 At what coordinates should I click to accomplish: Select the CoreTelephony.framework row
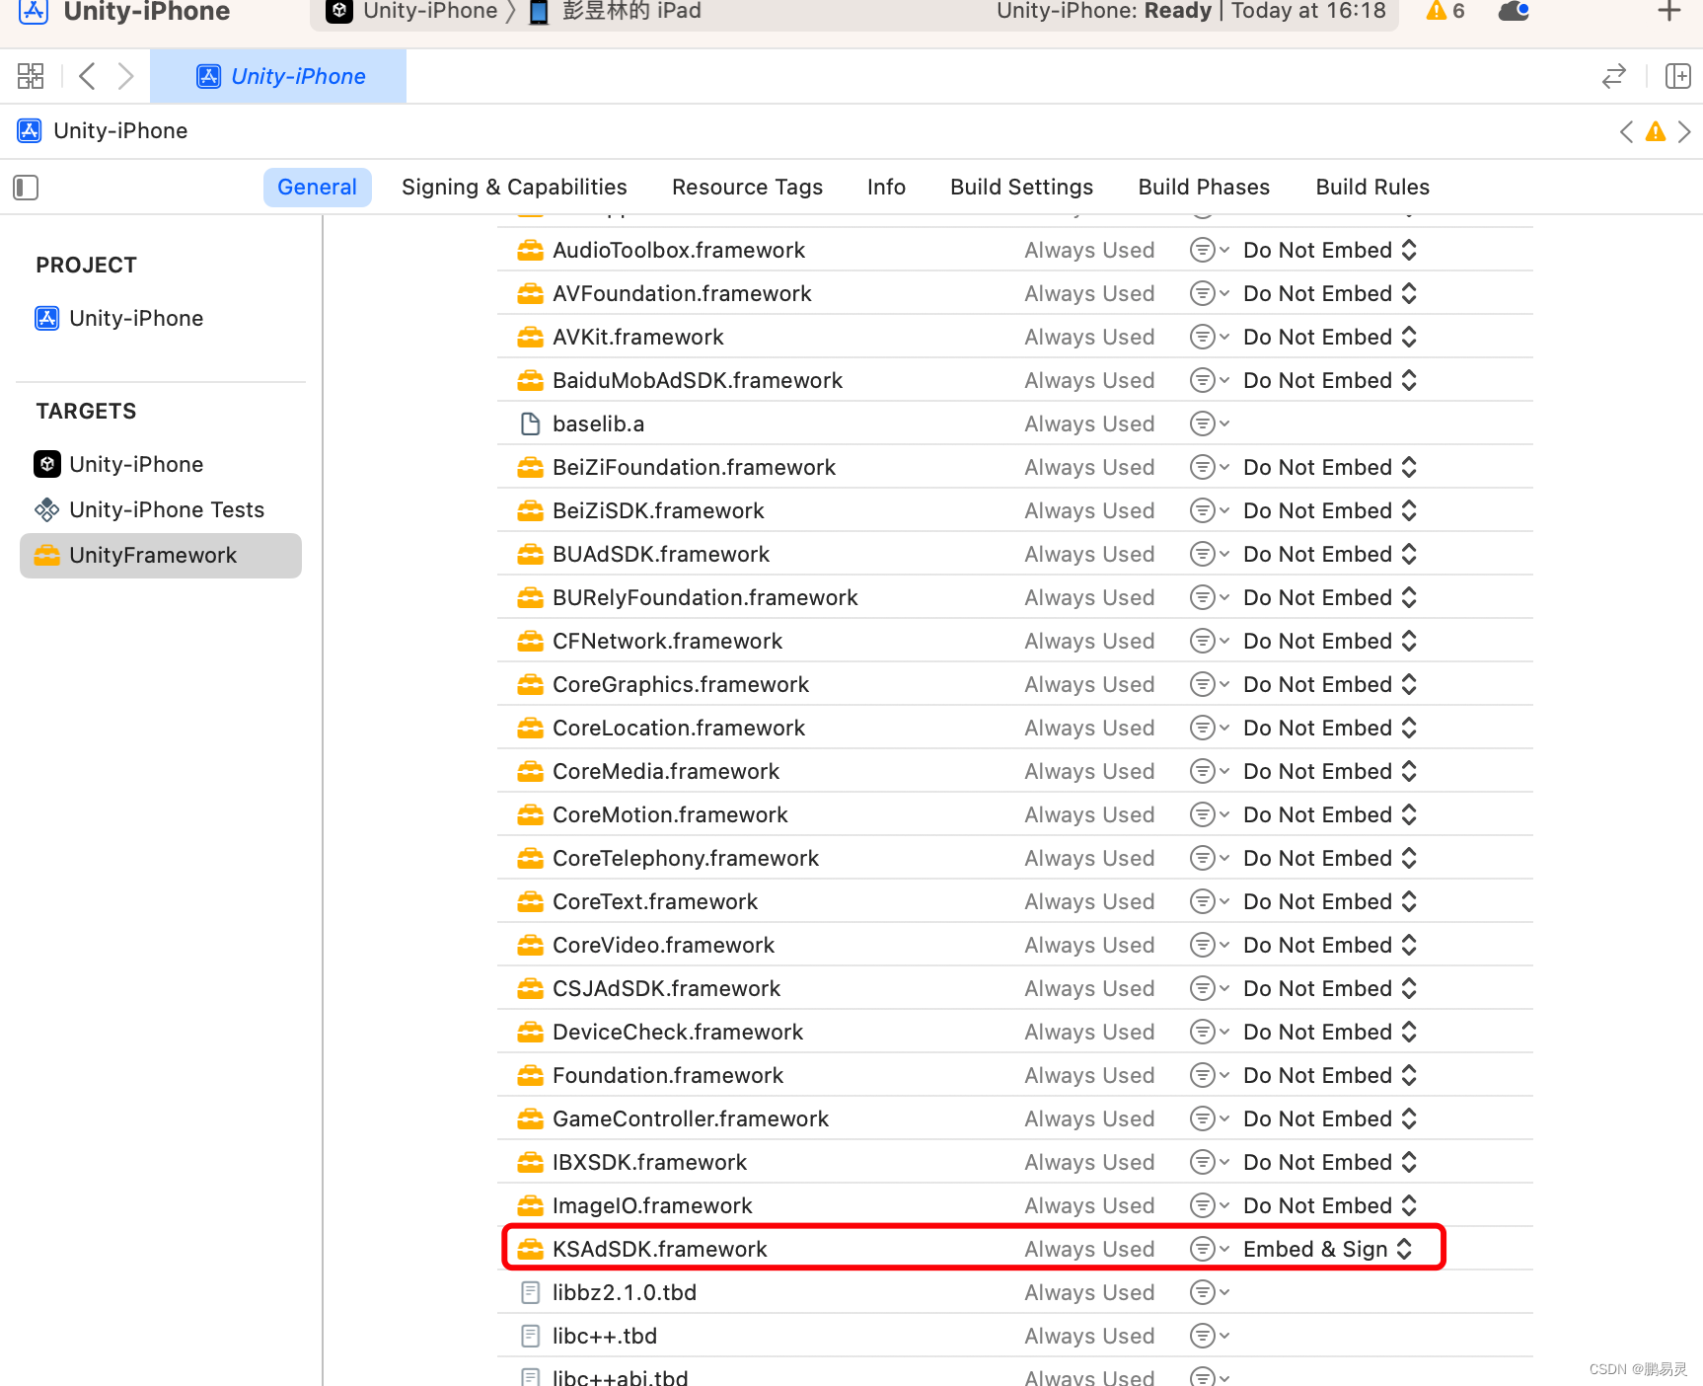click(1014, 858)
